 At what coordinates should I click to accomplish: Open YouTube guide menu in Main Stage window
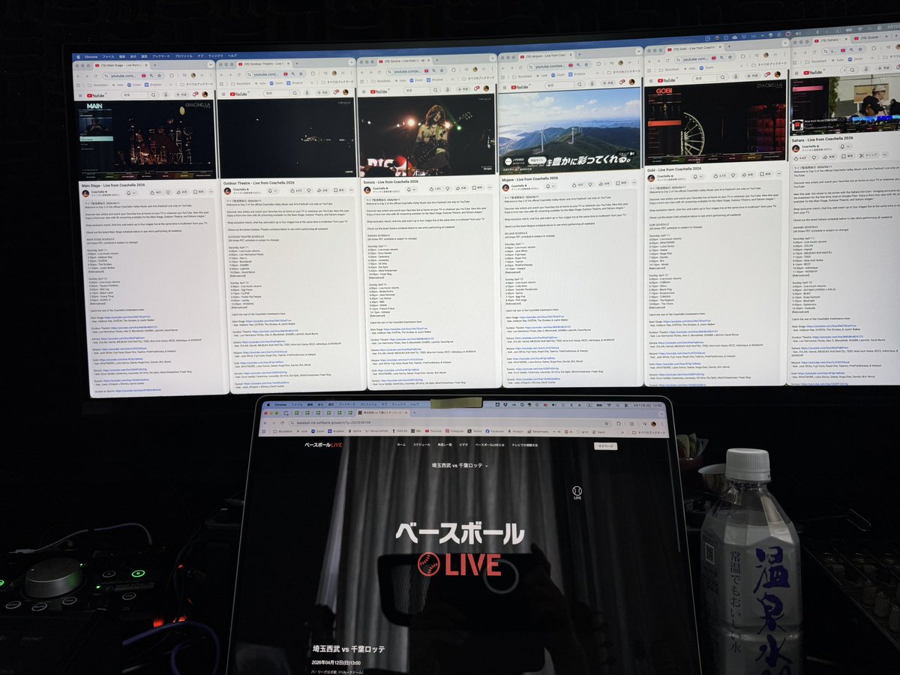[80, 95]
